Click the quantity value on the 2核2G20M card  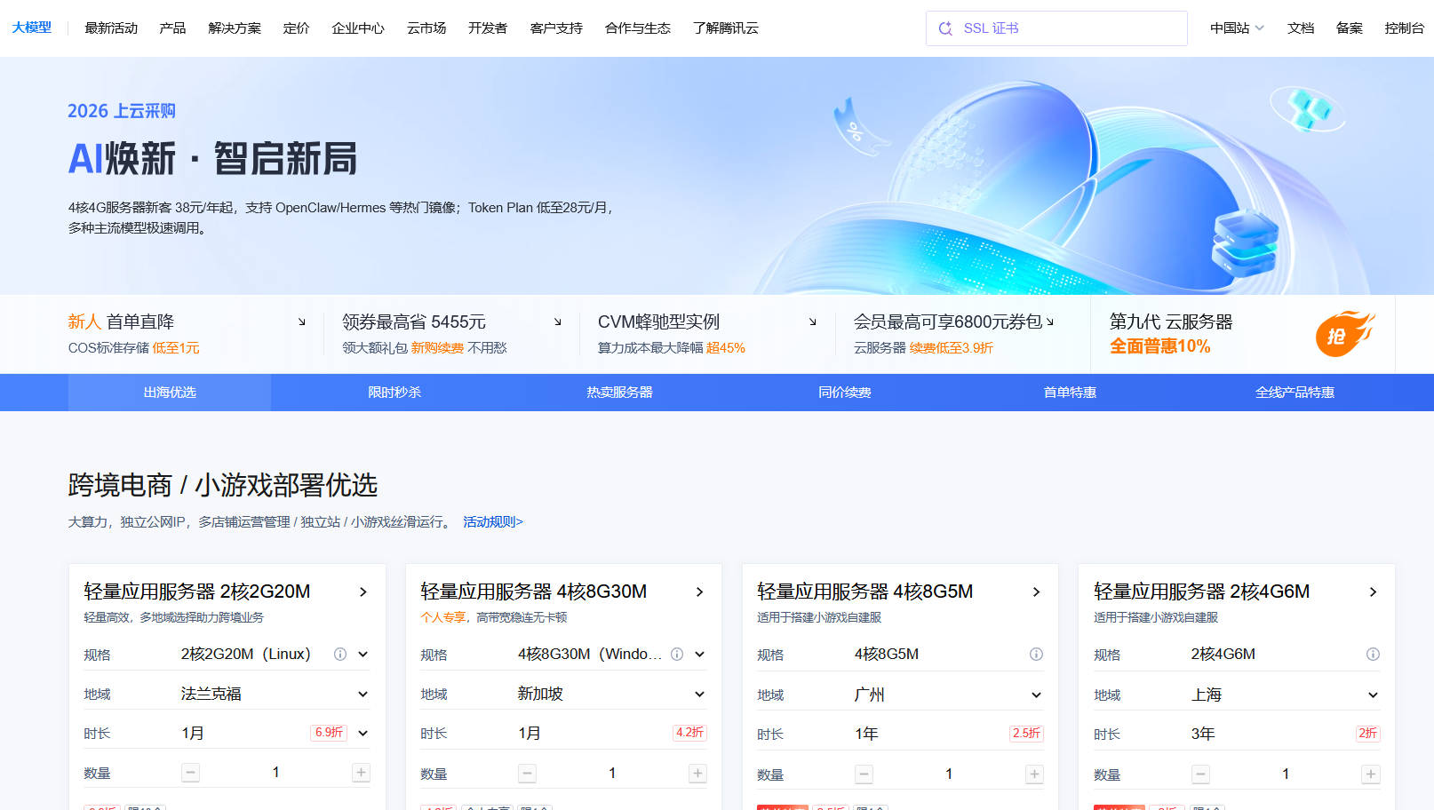coord(275,773)
